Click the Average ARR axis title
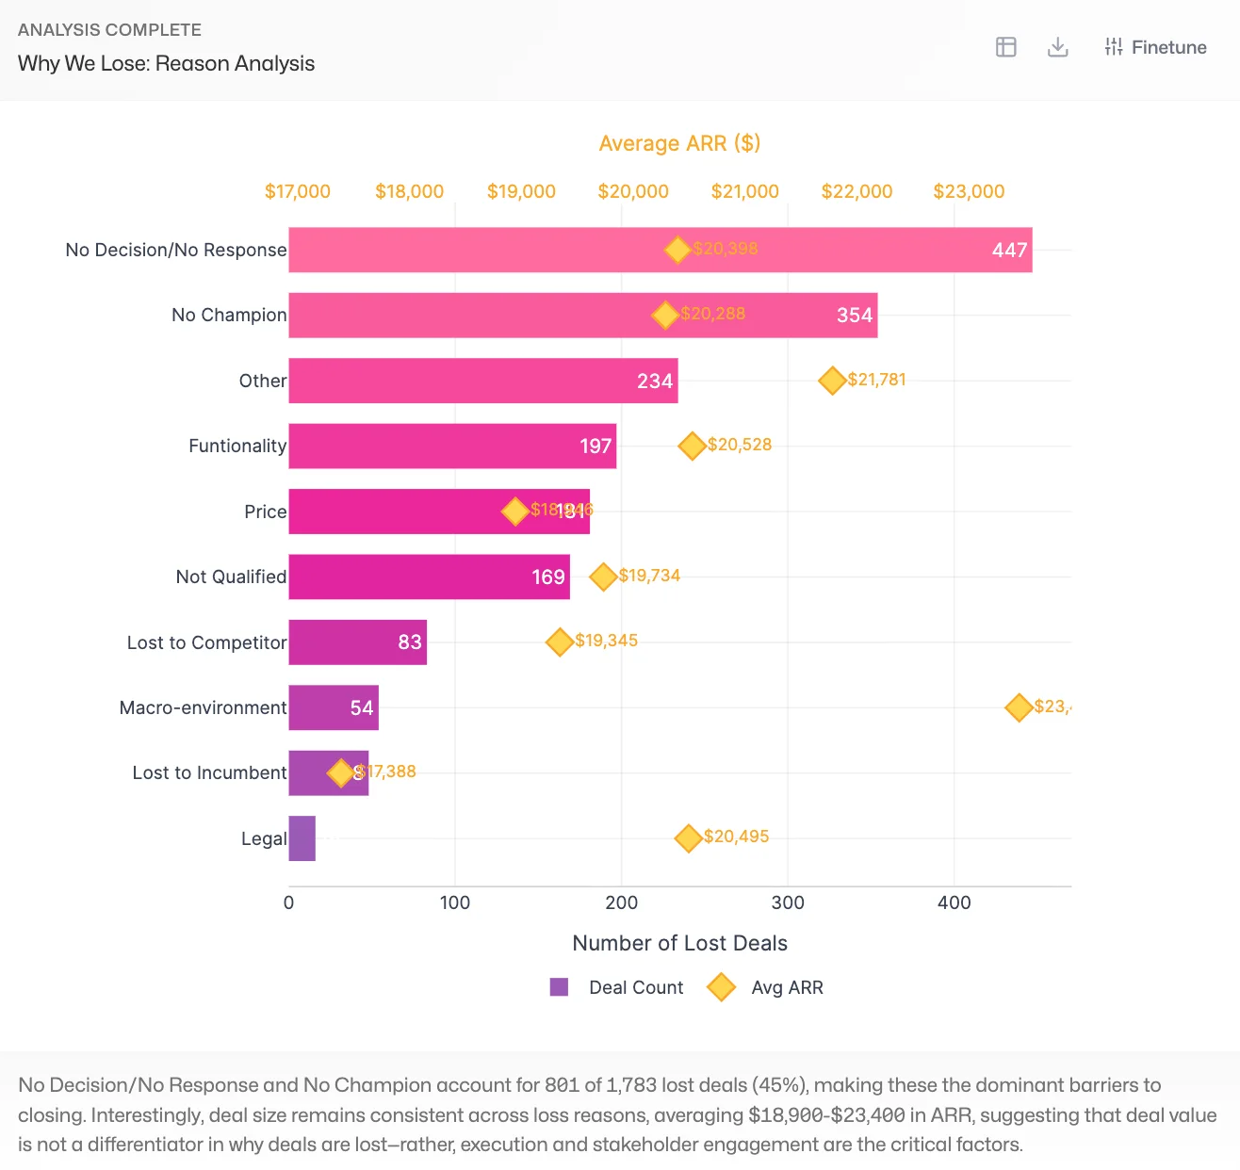Image resolution: width=1240 pixels, height=1170 pixels. tap(679, 143)
